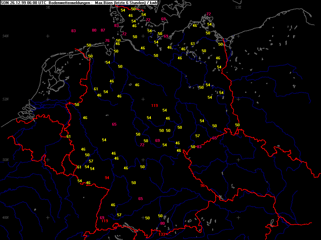Click the map title header text bar
Image resolution: width=321 pixels, height=240 pixels.
tap(78, 2)
